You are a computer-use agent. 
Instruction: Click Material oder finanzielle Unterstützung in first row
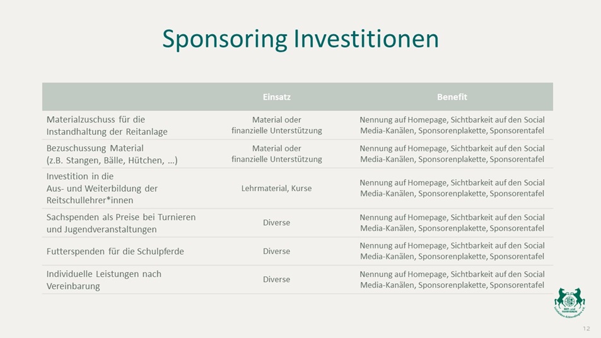coord(277,125)
